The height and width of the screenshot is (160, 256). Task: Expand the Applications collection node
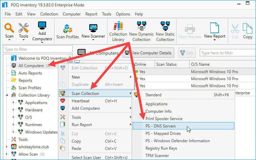pyautogui.click(x=13, y=102)
